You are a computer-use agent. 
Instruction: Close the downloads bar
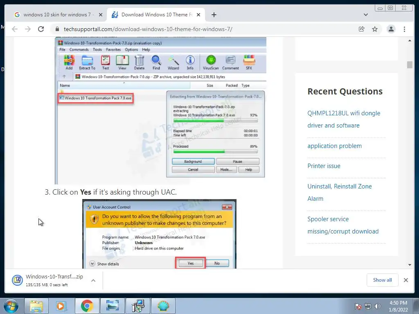405,280
